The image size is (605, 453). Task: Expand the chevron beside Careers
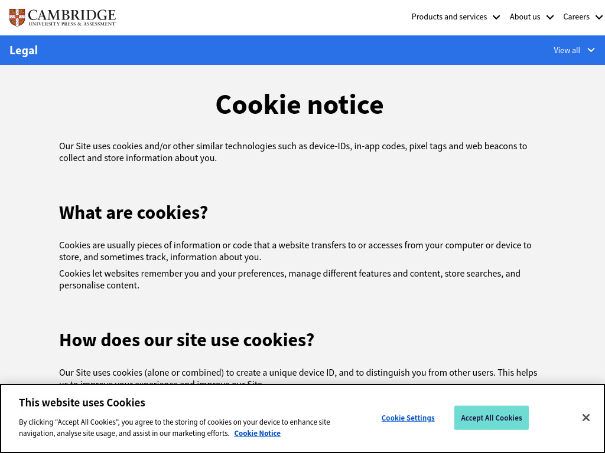599,17
